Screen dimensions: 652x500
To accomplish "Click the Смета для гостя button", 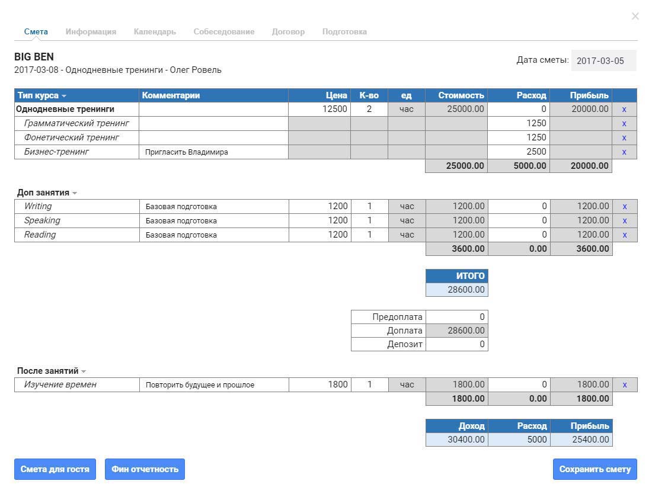I will tap(55, 469).
